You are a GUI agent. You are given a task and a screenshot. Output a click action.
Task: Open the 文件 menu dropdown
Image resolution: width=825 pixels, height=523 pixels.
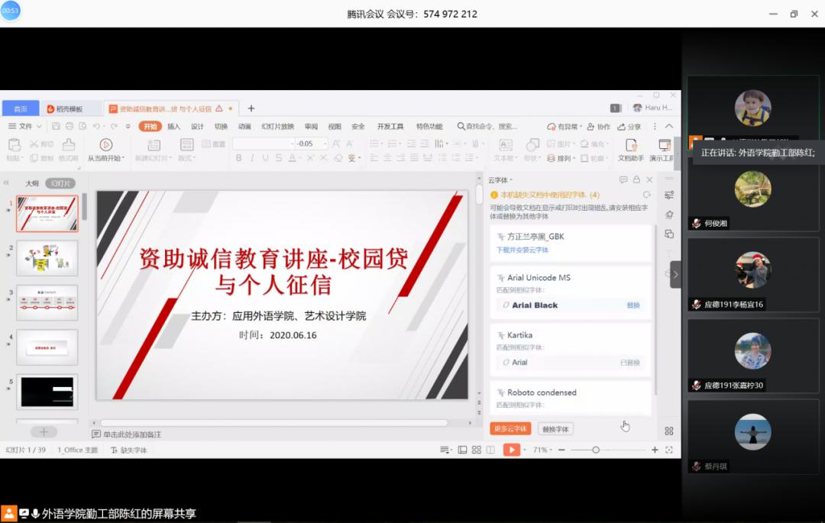[25, 127]
